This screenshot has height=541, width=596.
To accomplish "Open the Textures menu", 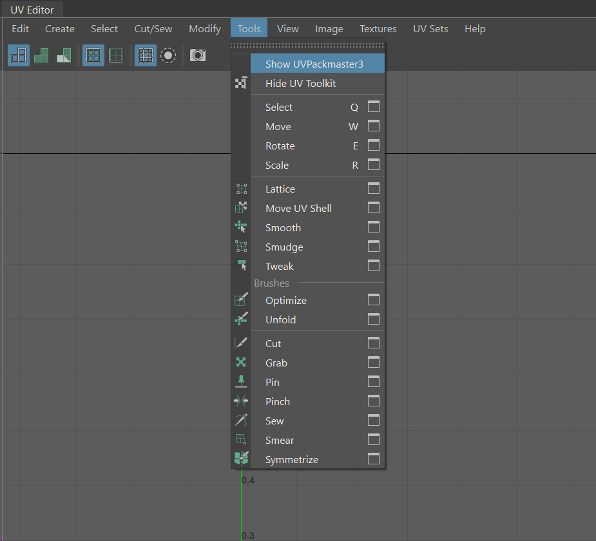I will 378,28.
